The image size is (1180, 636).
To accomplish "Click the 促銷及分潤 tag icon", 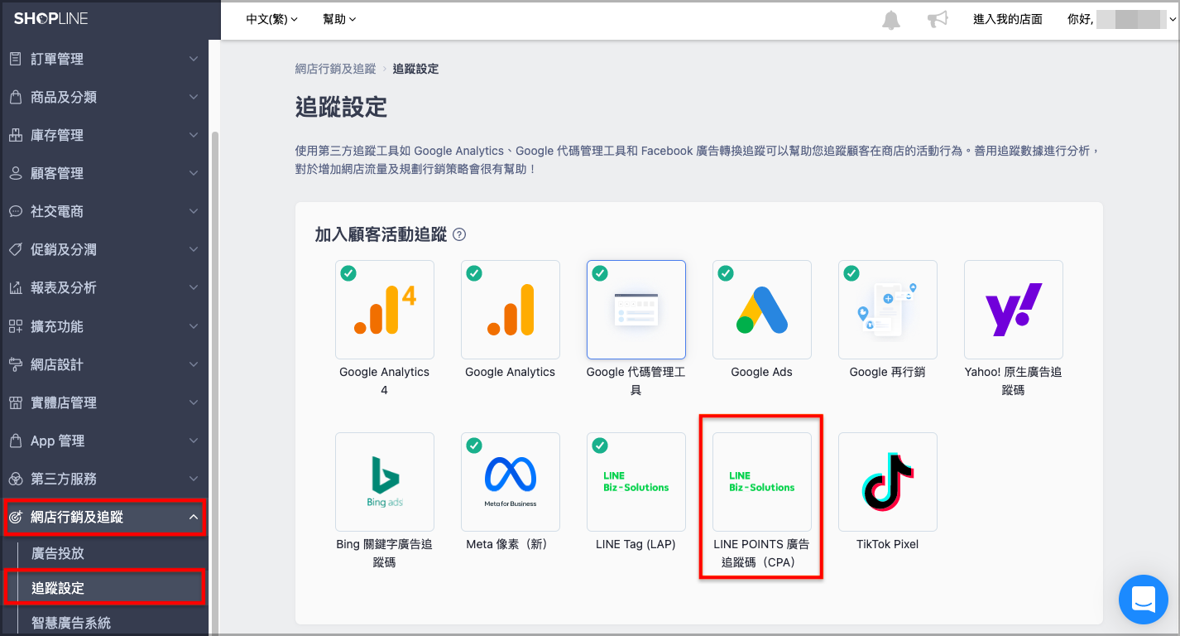I will (15, 249).
